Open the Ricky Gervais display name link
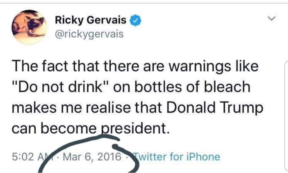Image resolution: width=288 pixels, height=173 pixels. point(91,20)
